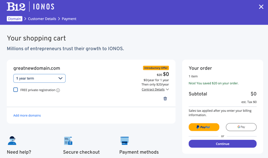This screenshot has width=268, height=158.
Task: Go to the Customer Details step
Action: (x=42, y=19)
